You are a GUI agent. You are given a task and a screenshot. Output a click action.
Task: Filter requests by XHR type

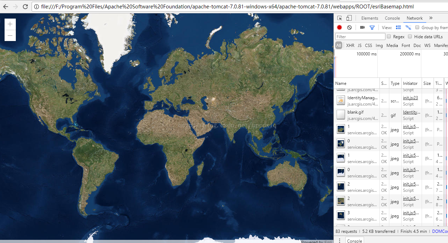pyautogui.click(x=350, y=45)
